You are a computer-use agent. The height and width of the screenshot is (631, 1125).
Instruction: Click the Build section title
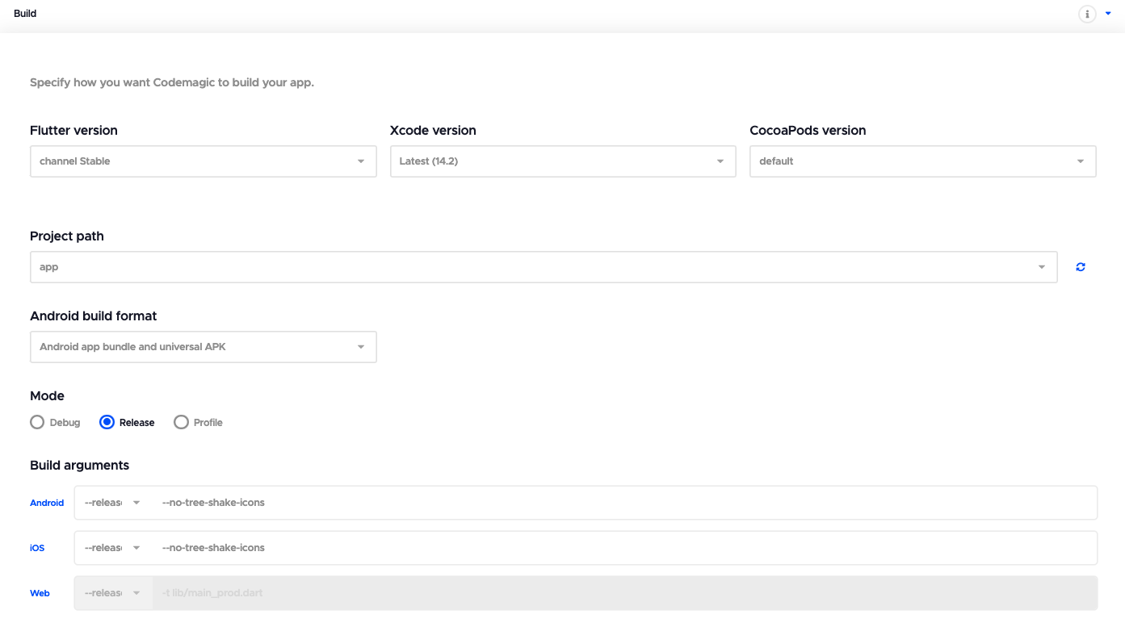(25, 14)
